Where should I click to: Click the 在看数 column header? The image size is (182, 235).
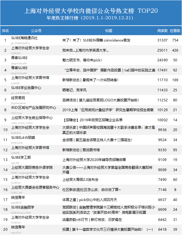pyautogui.click(x=175, y=31)
